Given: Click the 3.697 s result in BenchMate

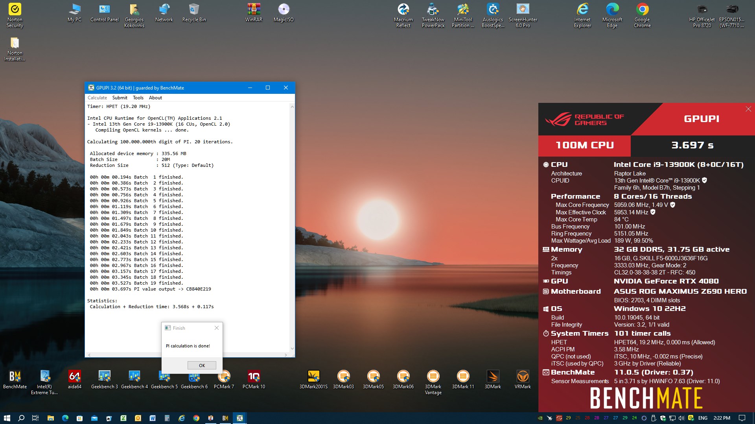Looking at the screenshot, I should coord(692,145).
